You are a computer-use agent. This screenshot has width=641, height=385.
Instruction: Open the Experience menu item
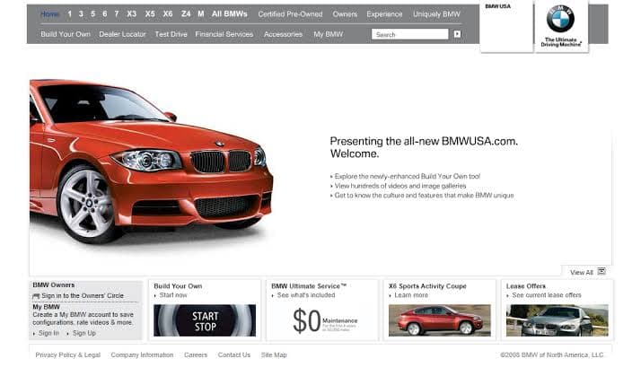click(x=384, y=14)
